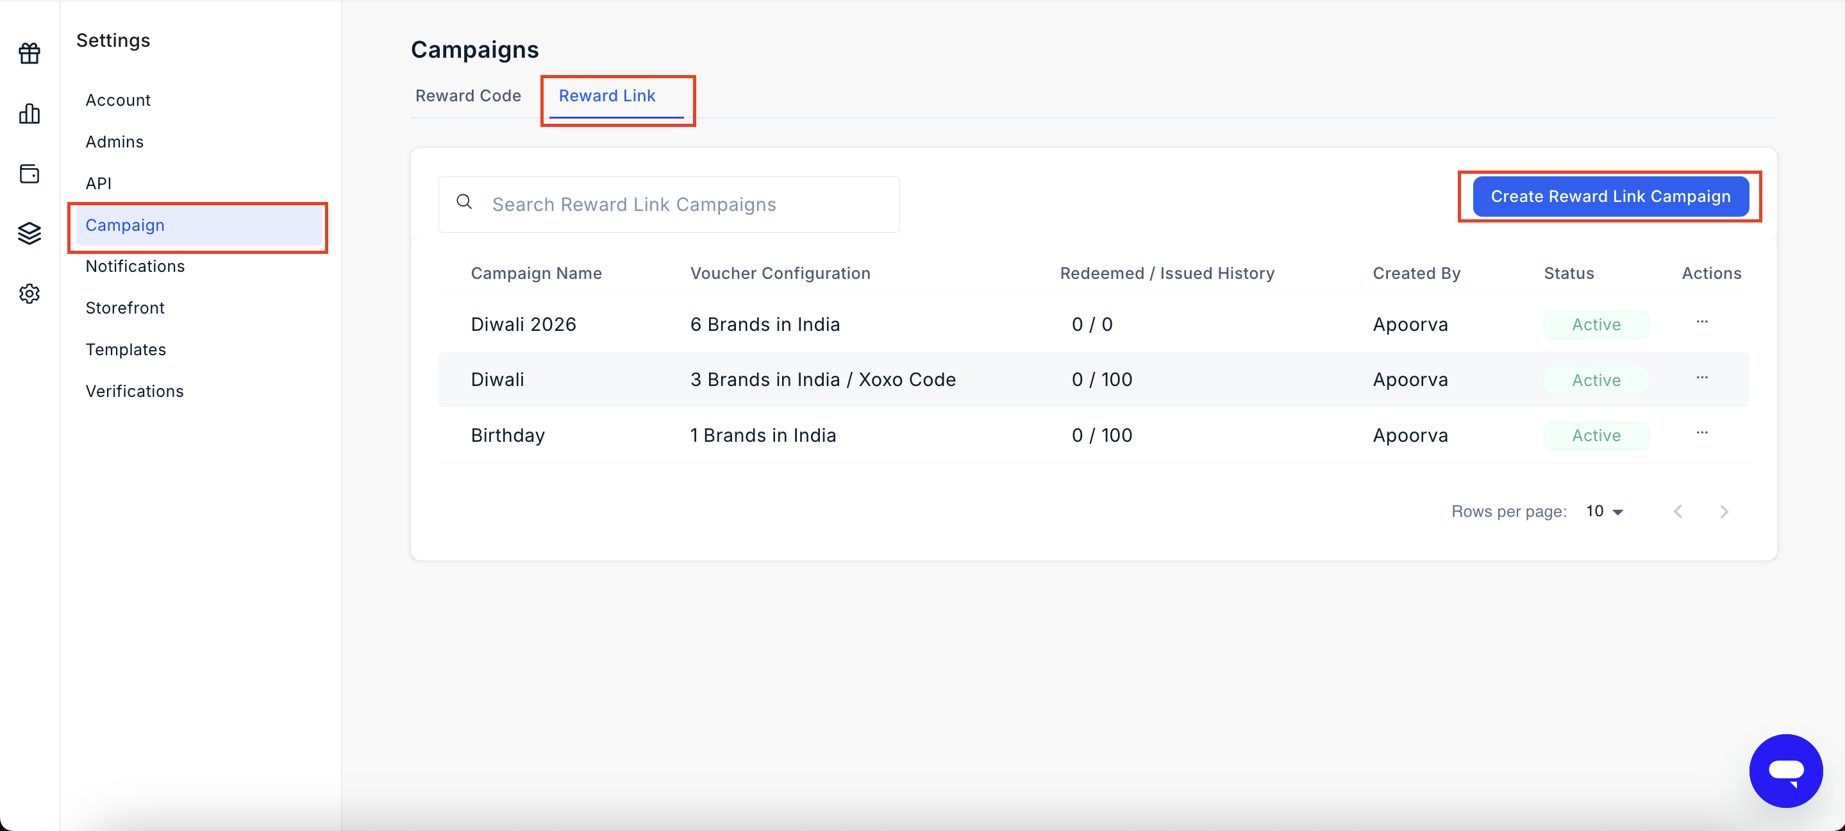Click the Voucher Configuration column header
Viewport: 1845px width, 831px height.
(780, 274)
